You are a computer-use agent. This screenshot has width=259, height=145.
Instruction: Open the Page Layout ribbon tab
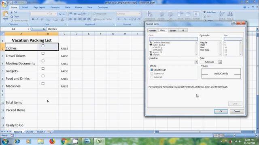point(39,7)
